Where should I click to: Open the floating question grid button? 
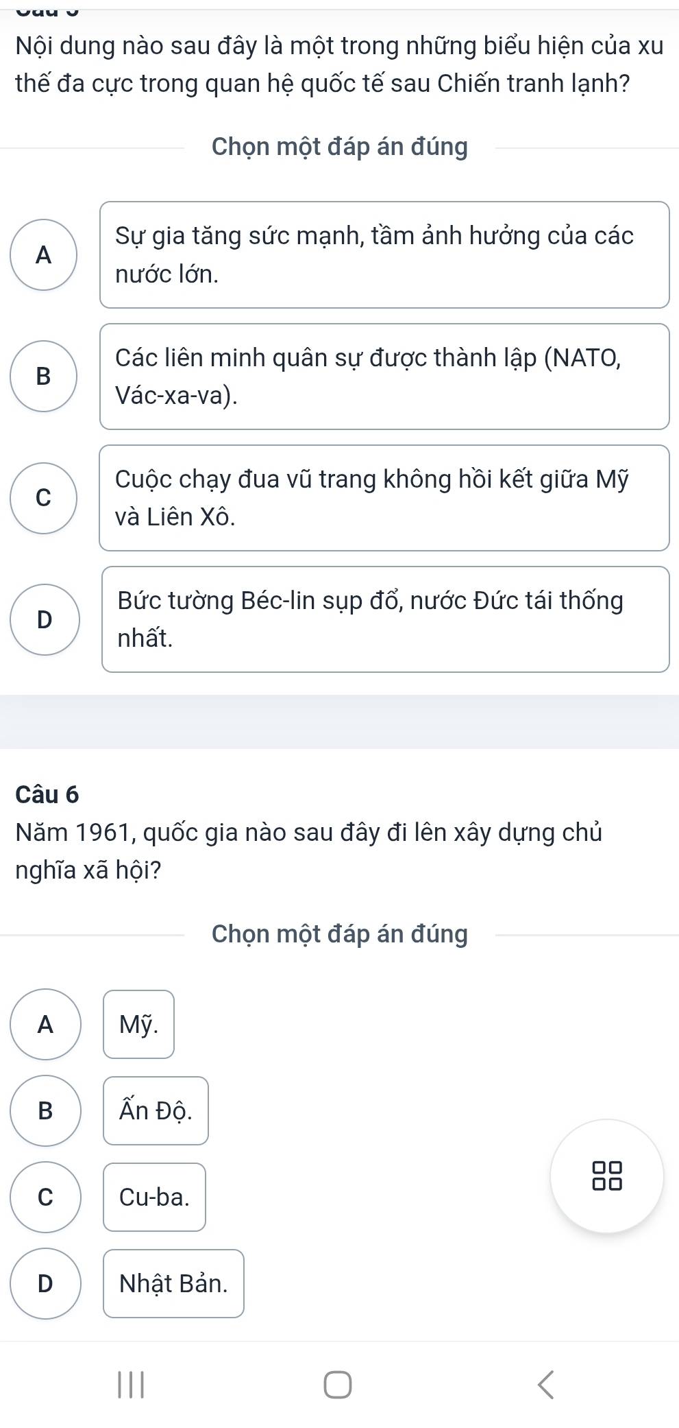(x=607, y=1176)
